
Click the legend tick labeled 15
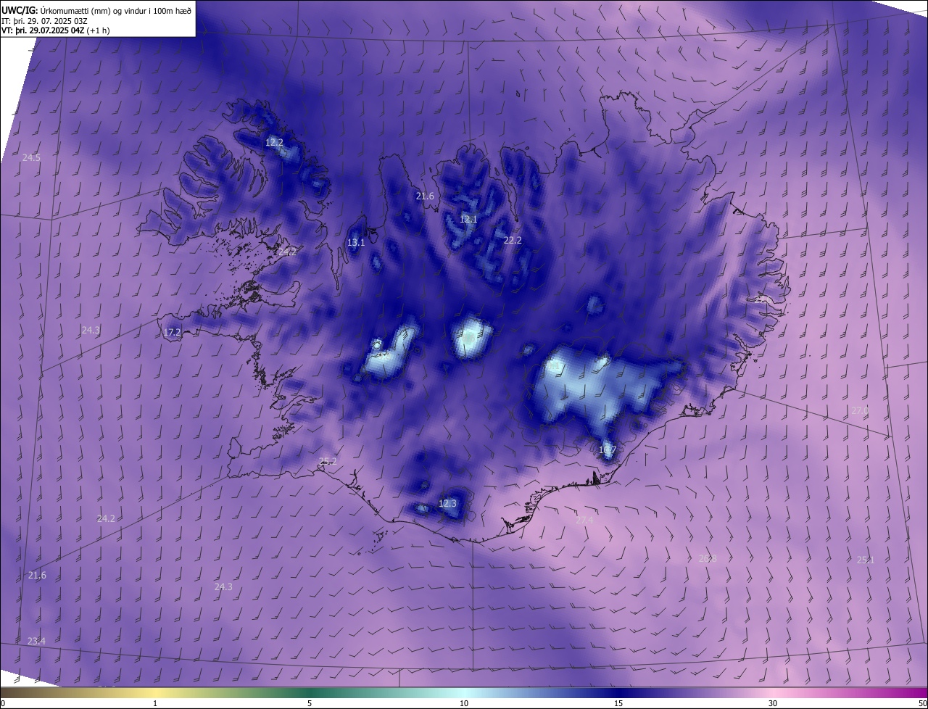click(618, 703)
